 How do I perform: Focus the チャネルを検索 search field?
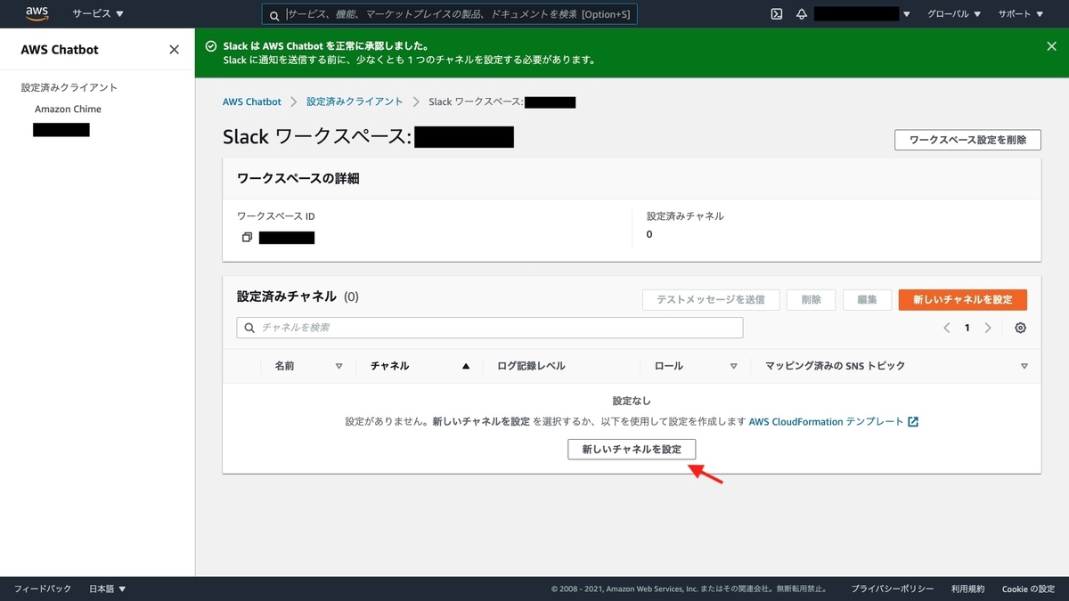(490, 328)
